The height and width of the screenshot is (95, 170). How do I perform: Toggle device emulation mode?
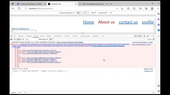(x=15, y=36)
